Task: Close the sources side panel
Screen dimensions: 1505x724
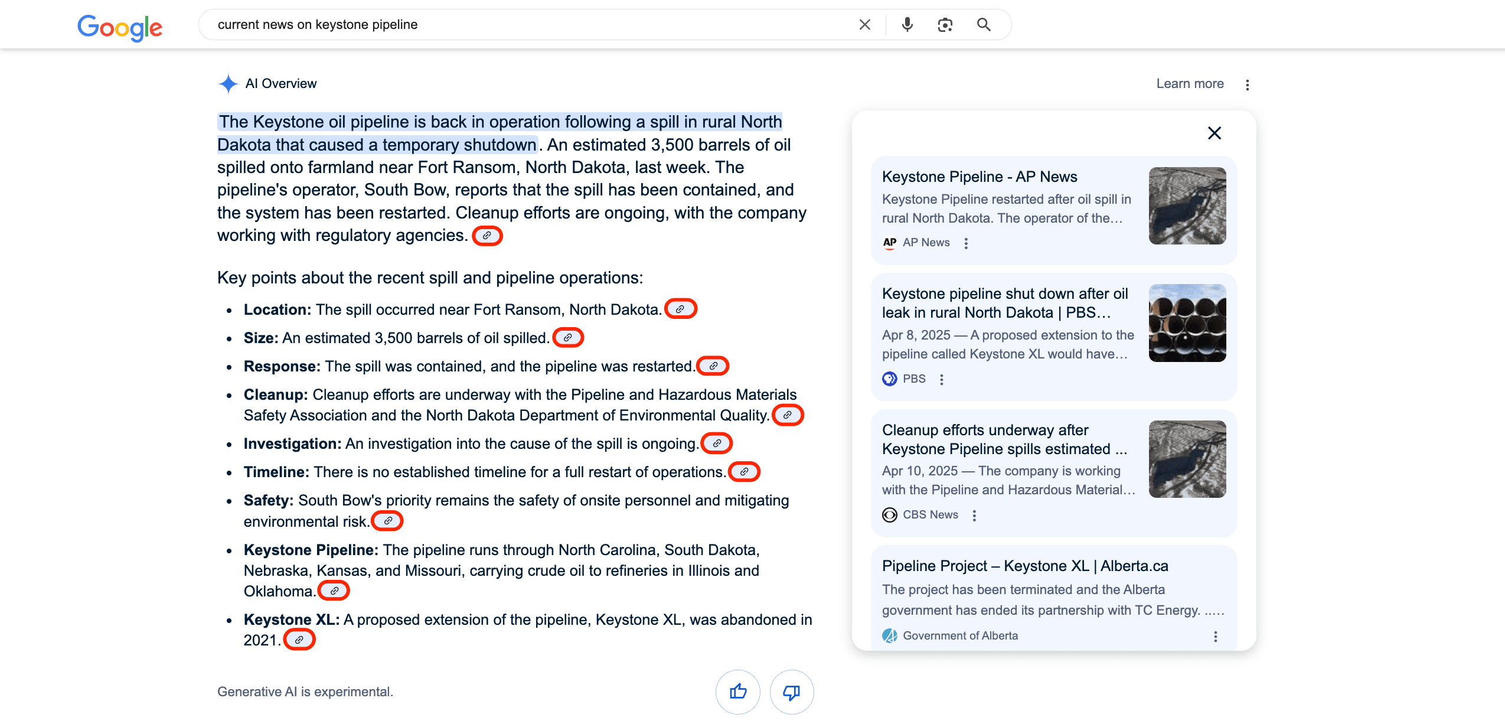Action: pos(1214,133)
